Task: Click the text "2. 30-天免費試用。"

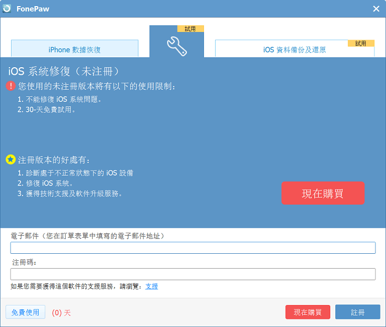Action: [46, 110]
